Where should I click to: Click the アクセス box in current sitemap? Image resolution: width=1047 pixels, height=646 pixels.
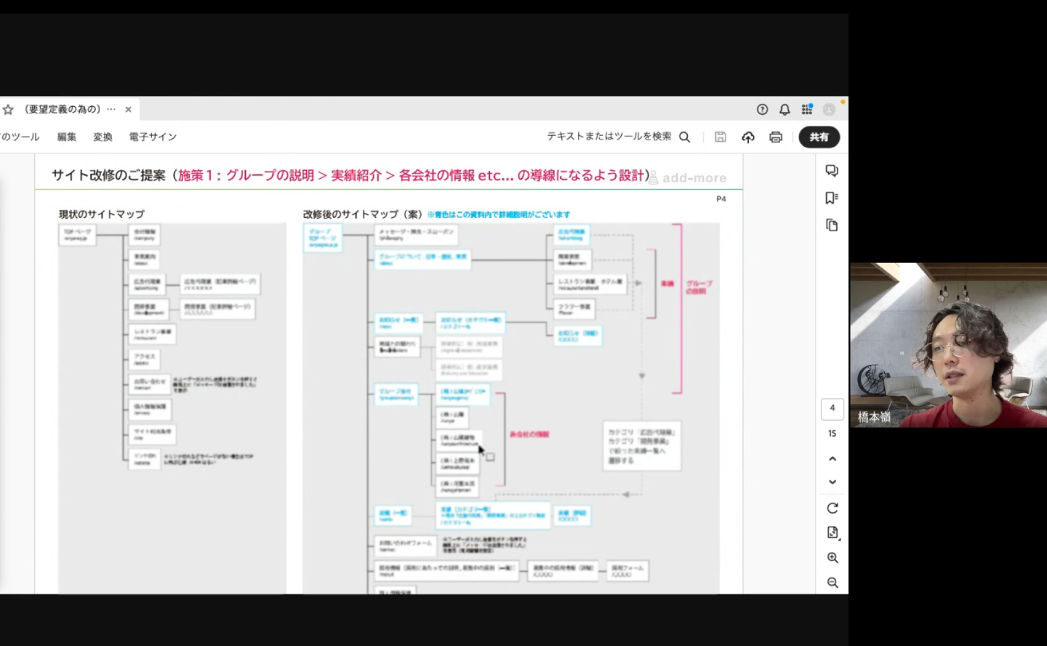(145, 358)
